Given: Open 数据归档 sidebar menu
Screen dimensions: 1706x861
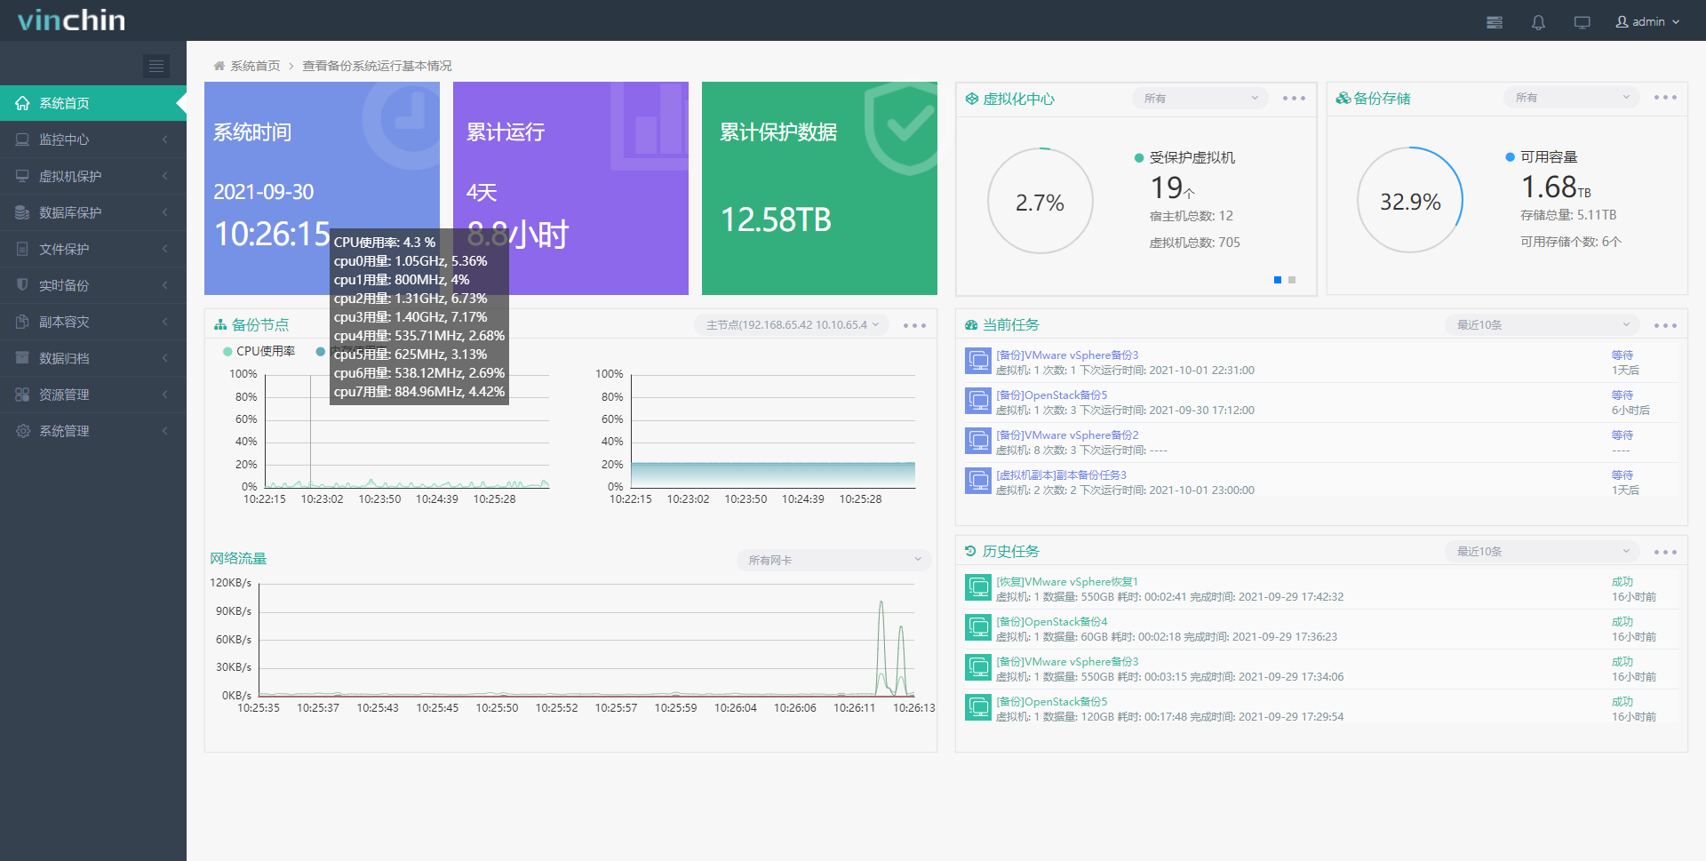Looking at the screenshot, I should click(x=93, y=358).
